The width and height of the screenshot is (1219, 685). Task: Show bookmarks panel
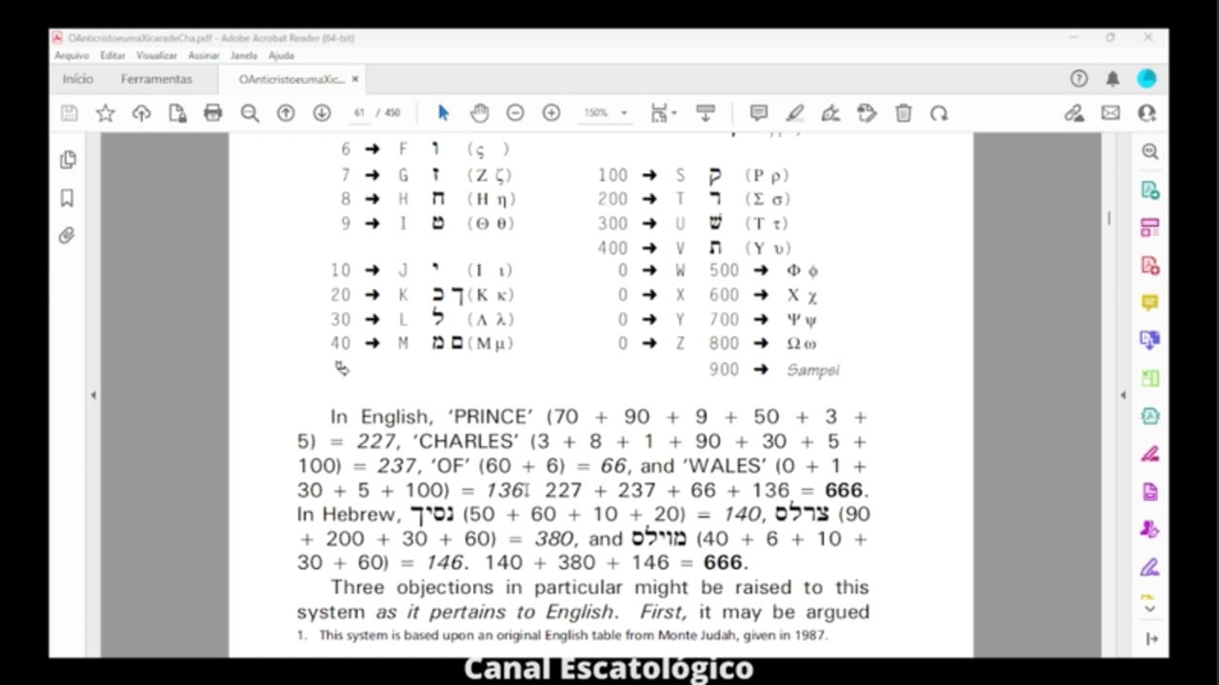[68, 198]
